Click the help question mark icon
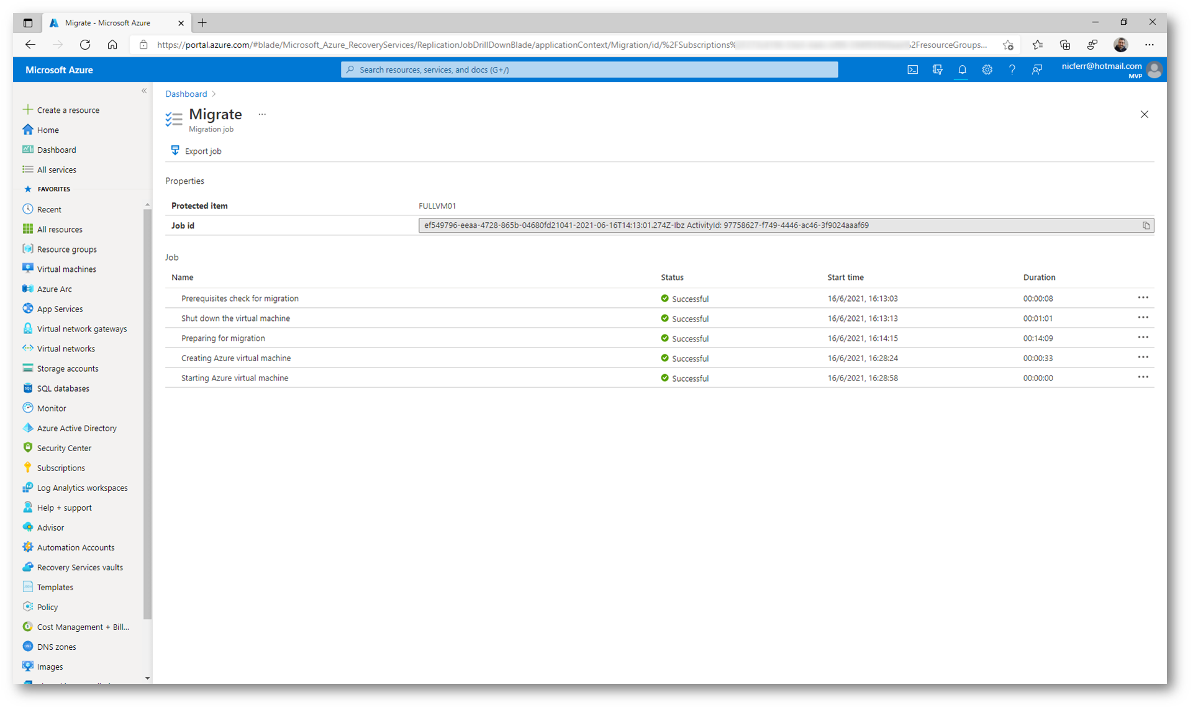The image size is (1193, 710). [1012, 70]
